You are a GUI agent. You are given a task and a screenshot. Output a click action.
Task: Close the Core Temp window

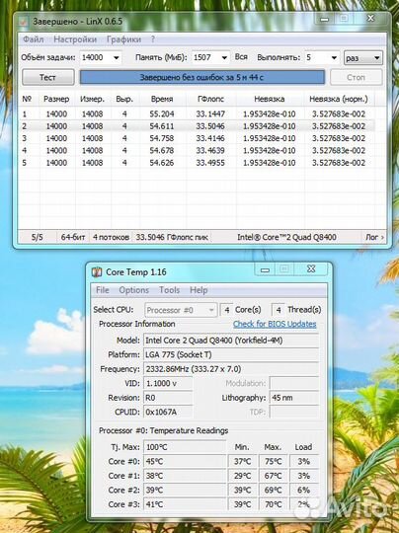click(x=311, y=269)
